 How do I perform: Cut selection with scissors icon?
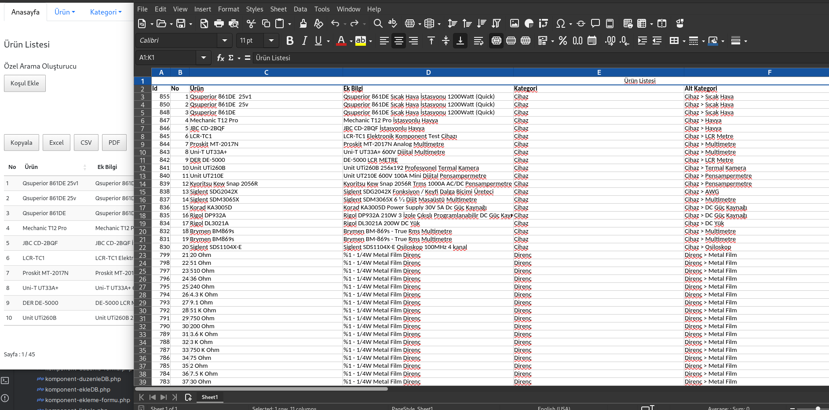click(x=251, y=24)
